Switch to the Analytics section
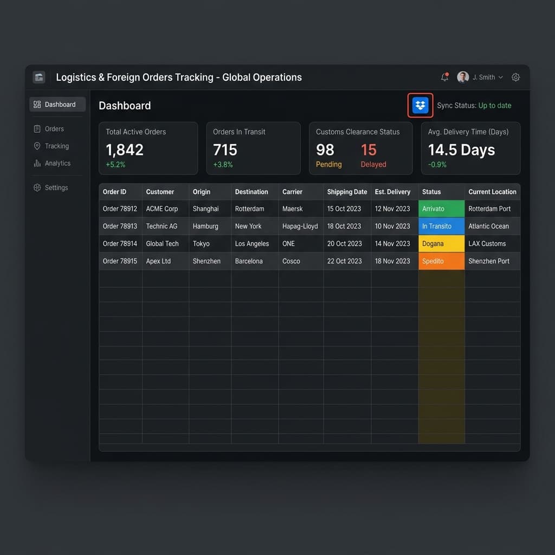 [57, 163]
